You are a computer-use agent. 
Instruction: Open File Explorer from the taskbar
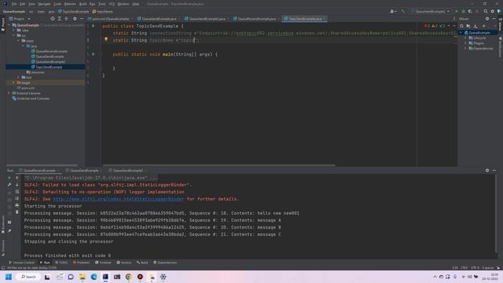tap(82, 277)
